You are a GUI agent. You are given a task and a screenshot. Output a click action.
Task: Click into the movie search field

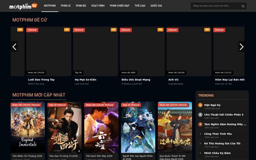(215, 6)
